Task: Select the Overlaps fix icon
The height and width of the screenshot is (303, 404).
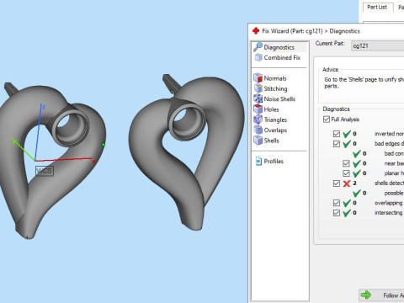Action: [258, 130]
